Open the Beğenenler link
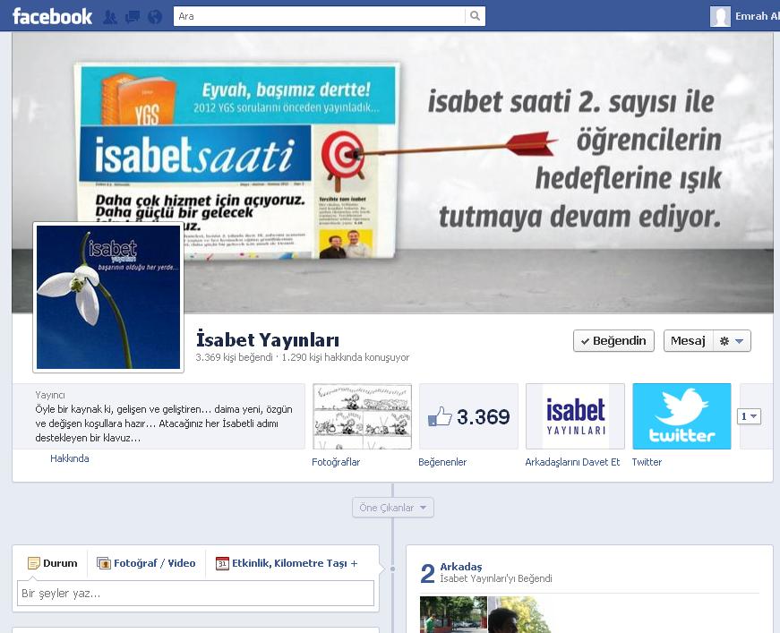780x633 pixels. [442, 462]
